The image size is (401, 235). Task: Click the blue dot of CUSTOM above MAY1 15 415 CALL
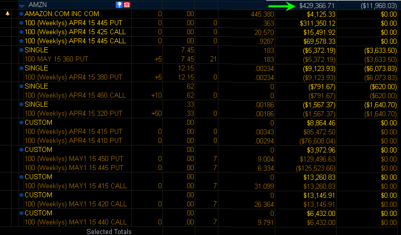[x=21, y=177]
